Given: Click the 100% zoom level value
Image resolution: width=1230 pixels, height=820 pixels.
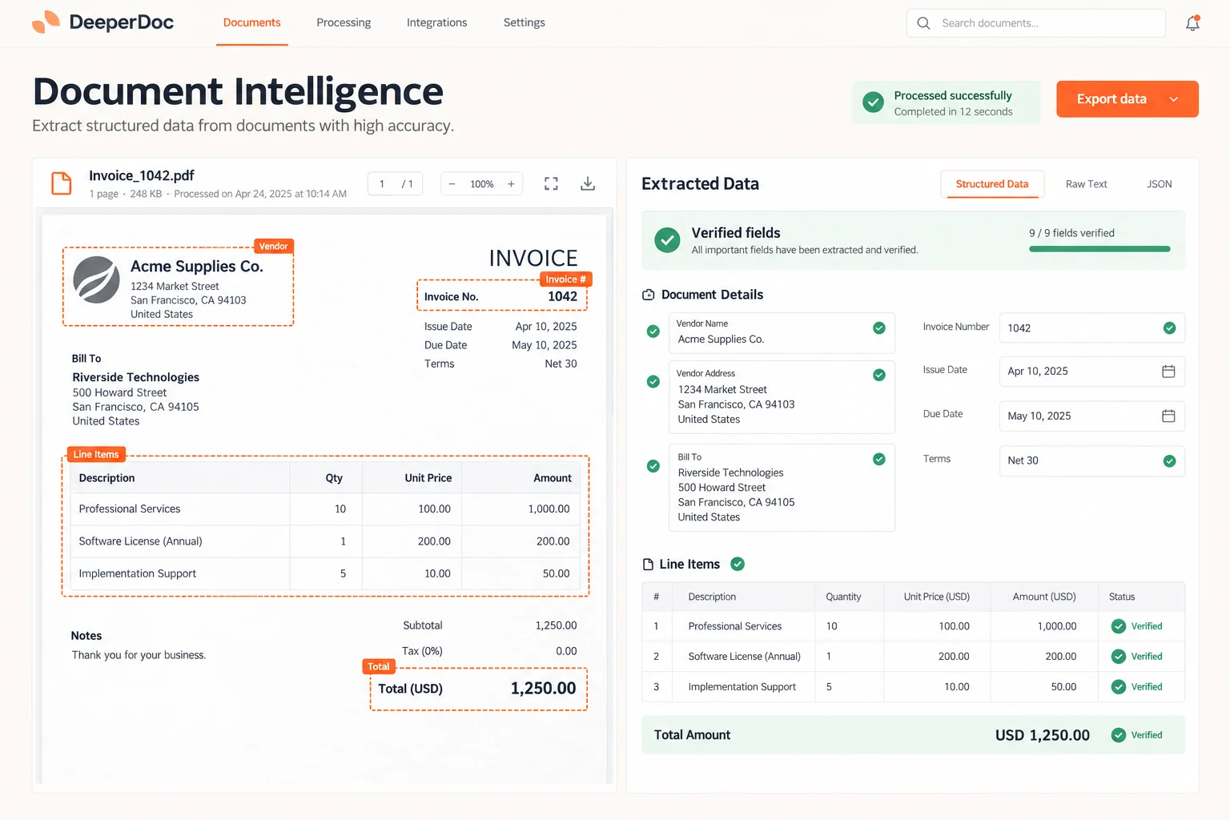Looking at the screenshot, I should point(482,184).
